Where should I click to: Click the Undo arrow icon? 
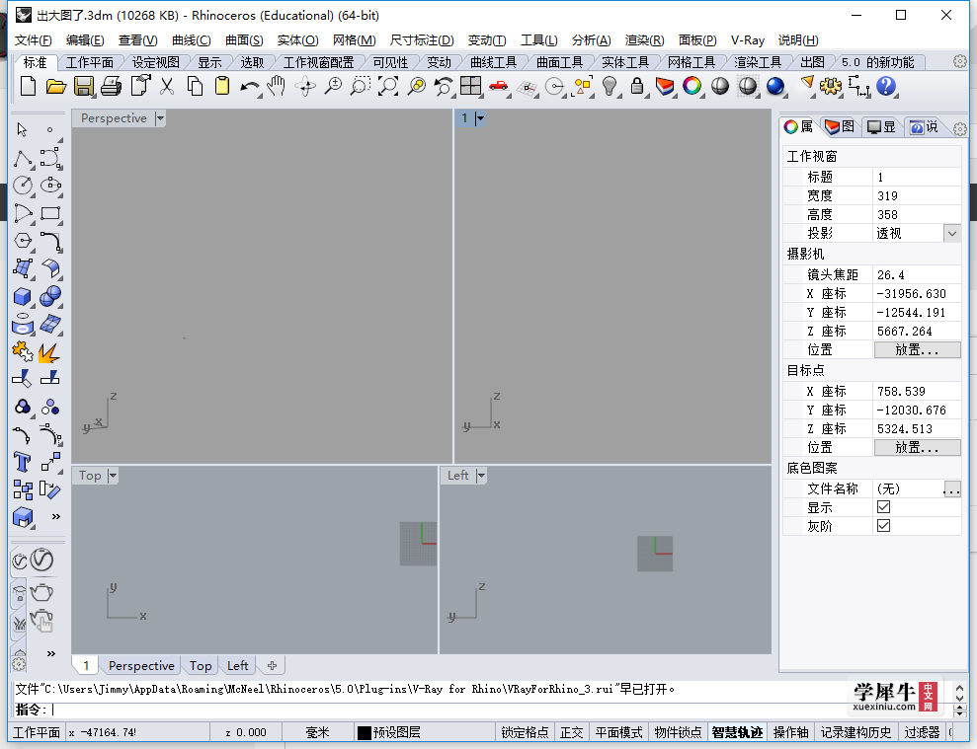(x=250, y=87)
